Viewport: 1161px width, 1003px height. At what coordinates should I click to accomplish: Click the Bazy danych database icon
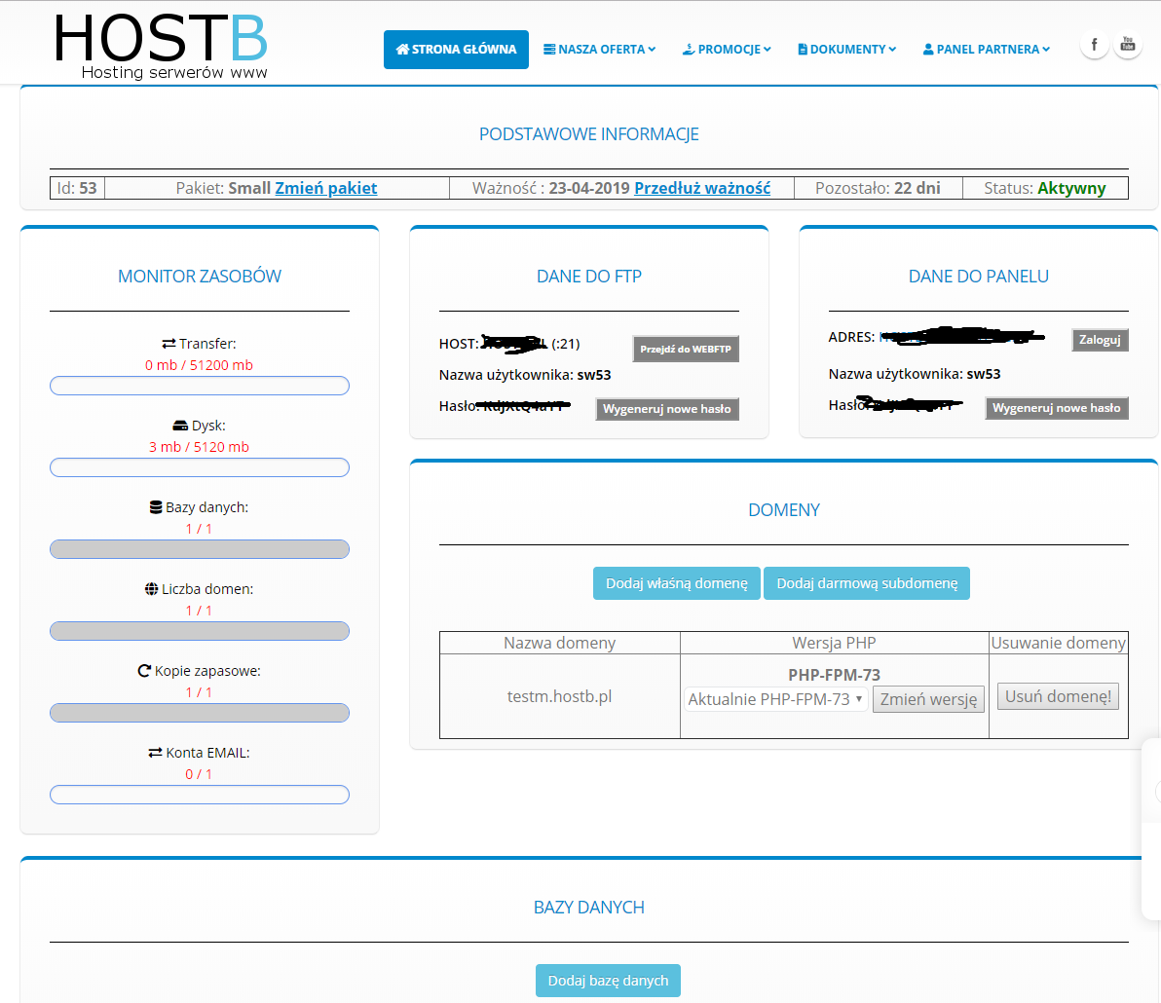pos(155,507)
